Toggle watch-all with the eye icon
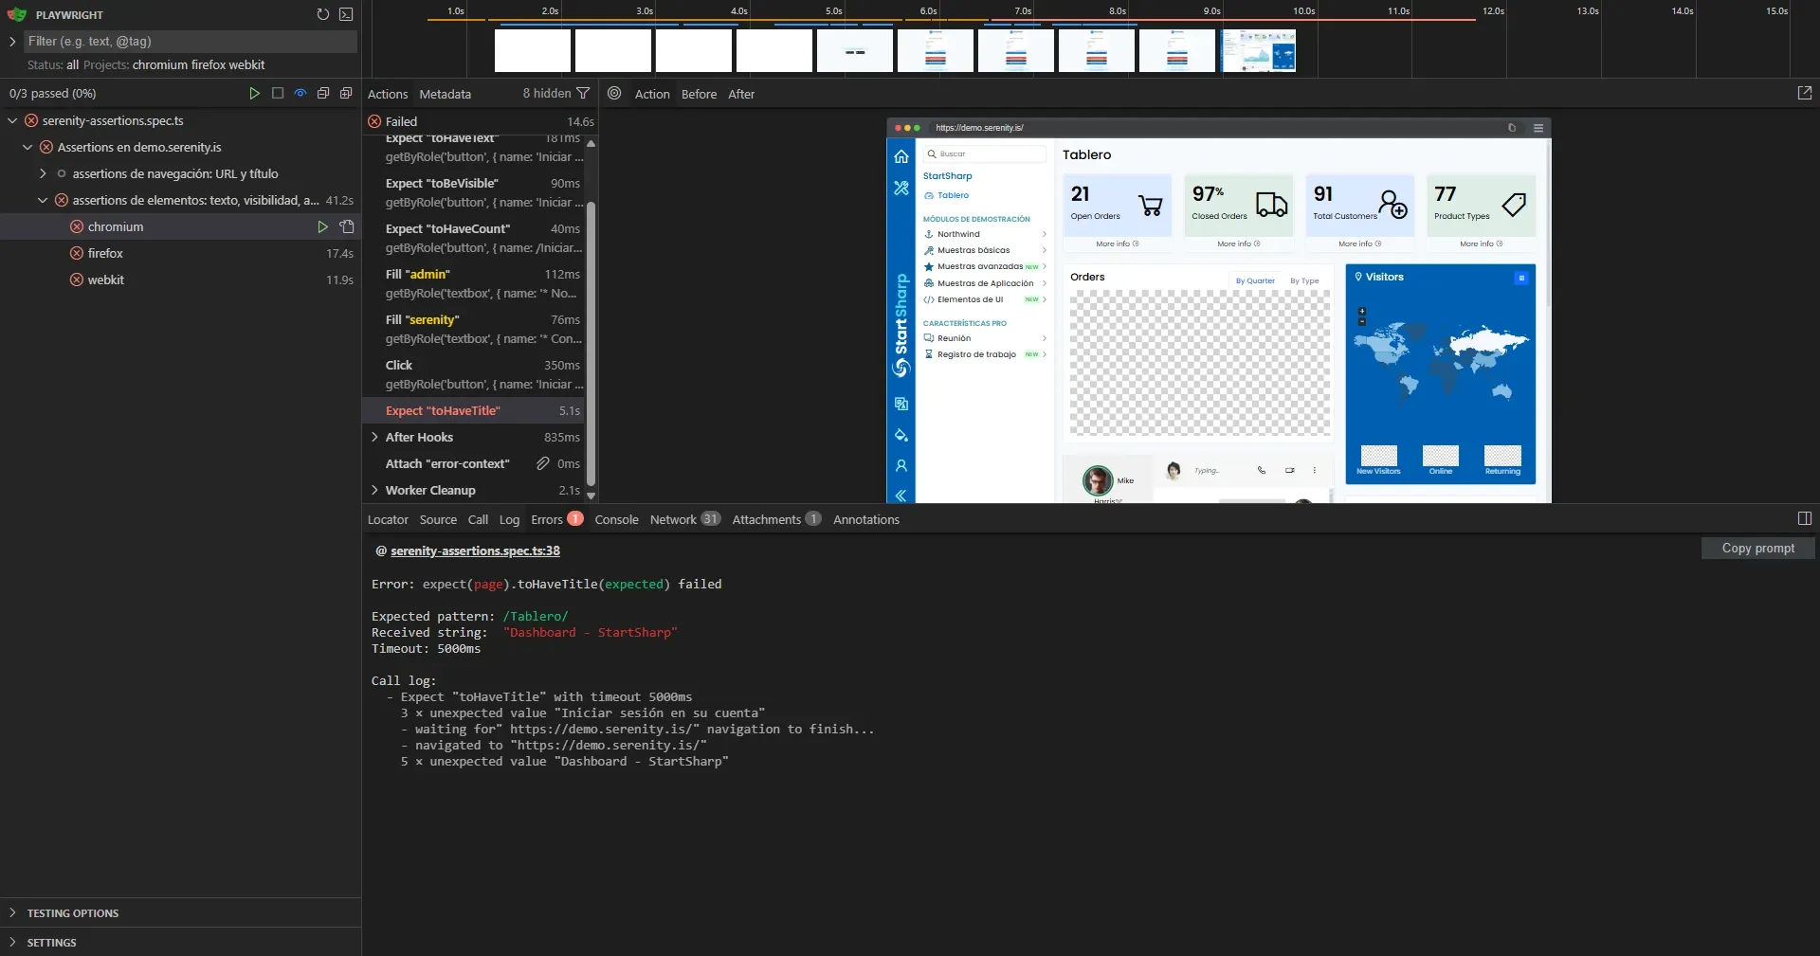This screenshot has width=1820, height=956. (x=300, y=93)
